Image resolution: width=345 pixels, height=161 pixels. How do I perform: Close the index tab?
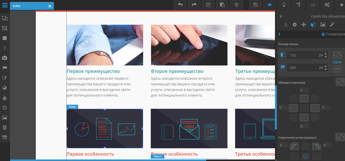(x=50, y=6)
